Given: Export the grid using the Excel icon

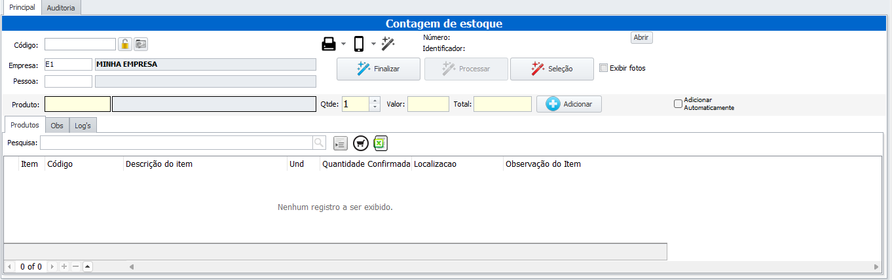Looking at the screenshot, I should click(x=381, y=143).
